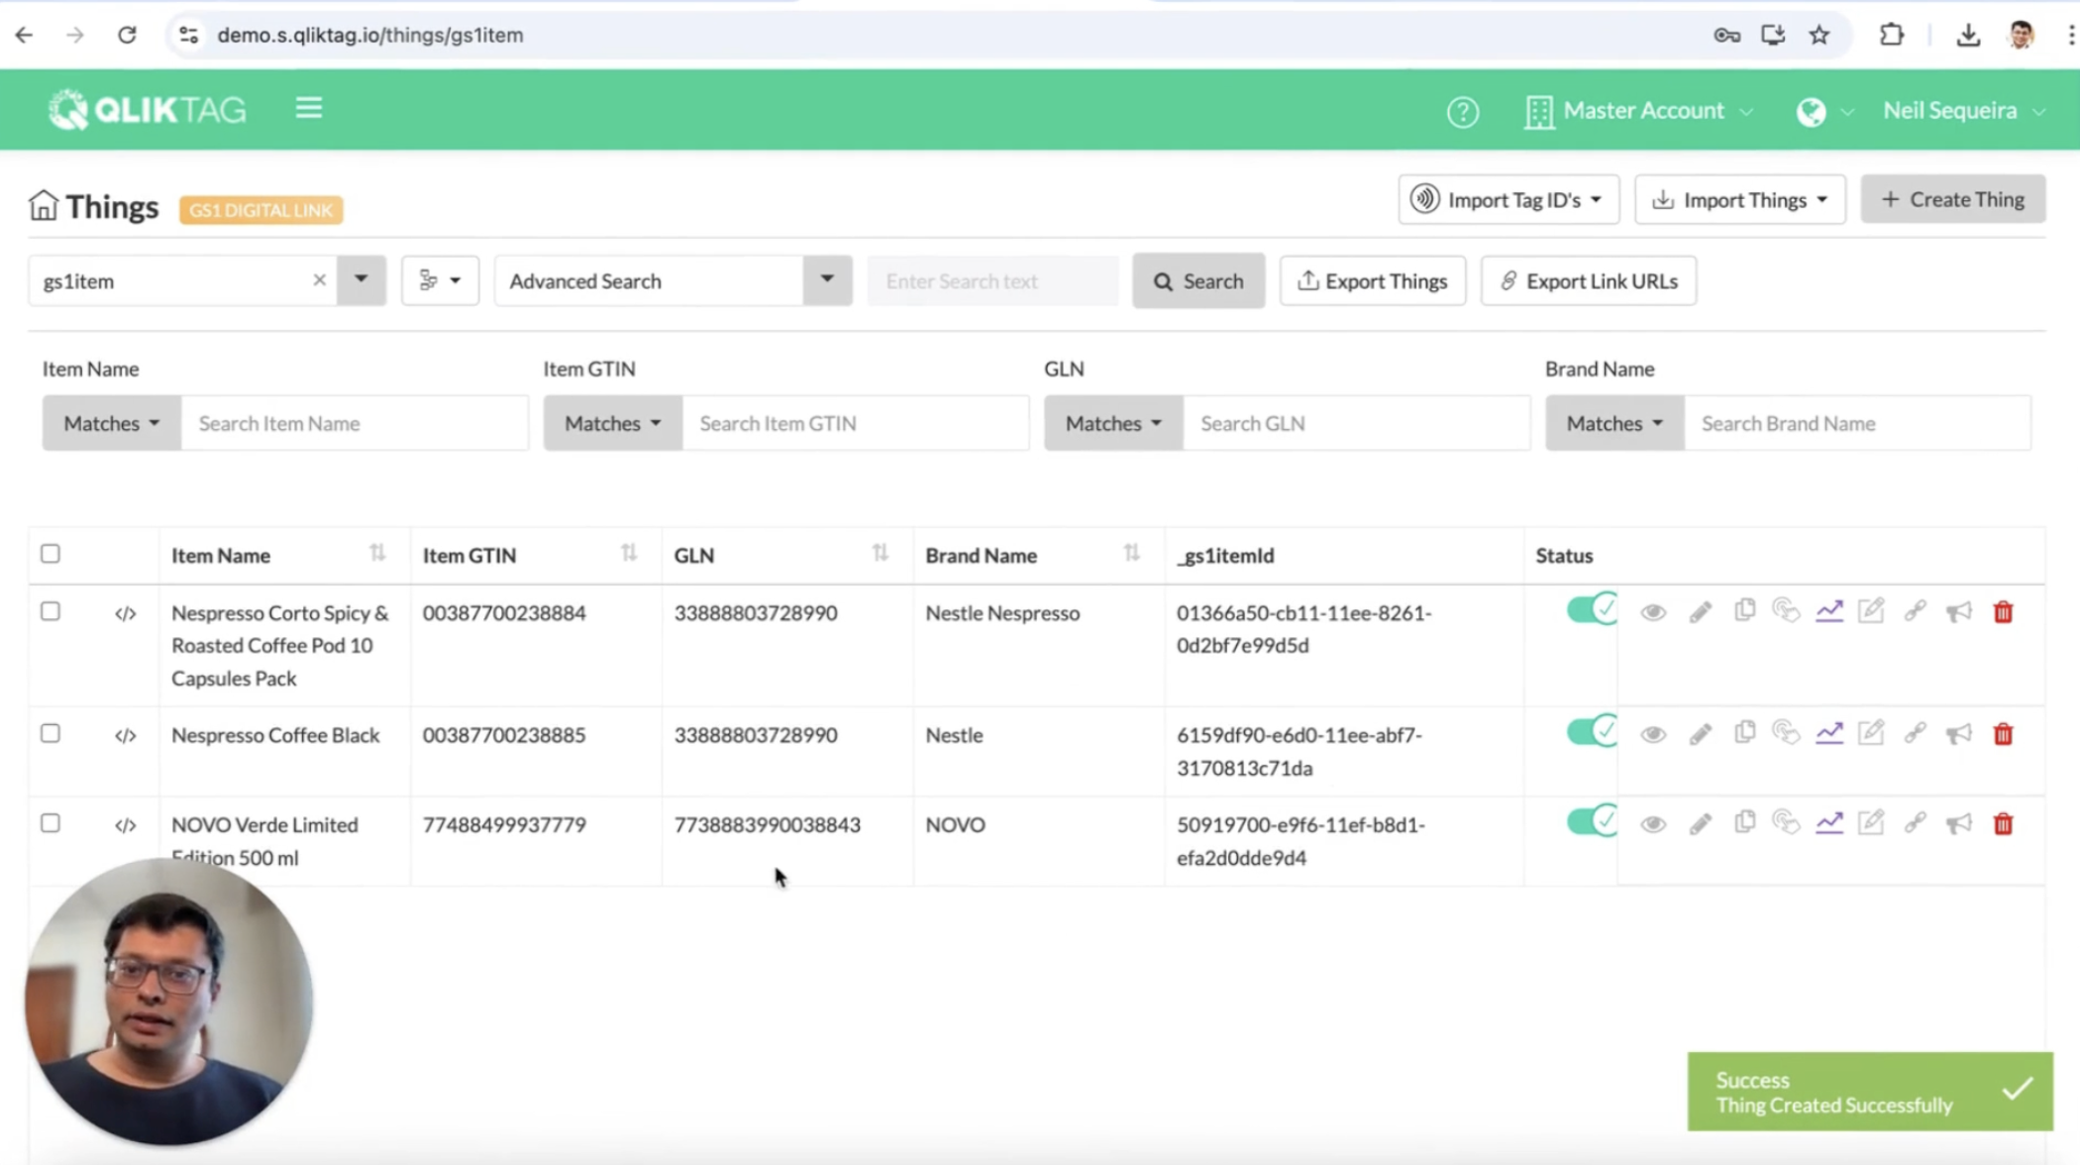Select the Import Tag IDs menu option
Viewport: 2080px width, 1165px height.
click(1508, 200)
